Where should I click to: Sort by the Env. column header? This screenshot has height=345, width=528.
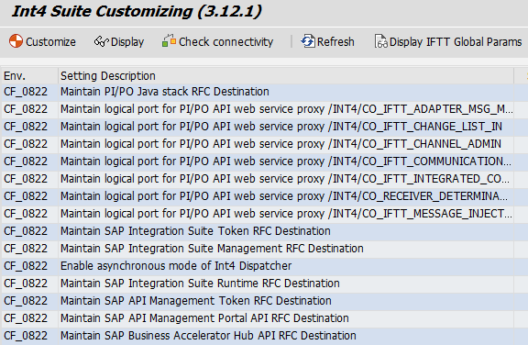coord(29,76)
